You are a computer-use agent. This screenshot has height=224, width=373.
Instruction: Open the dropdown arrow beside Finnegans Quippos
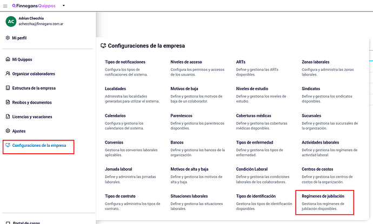pos(63,5)
